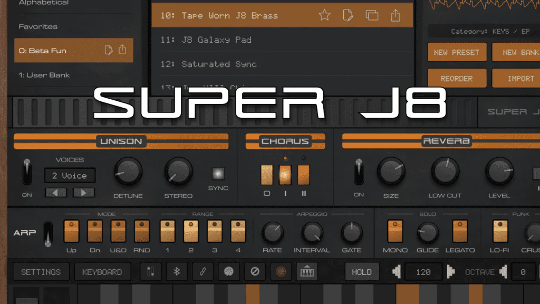
Task: Set arpeggio mode to Dn
Action: tap(95, 231)
